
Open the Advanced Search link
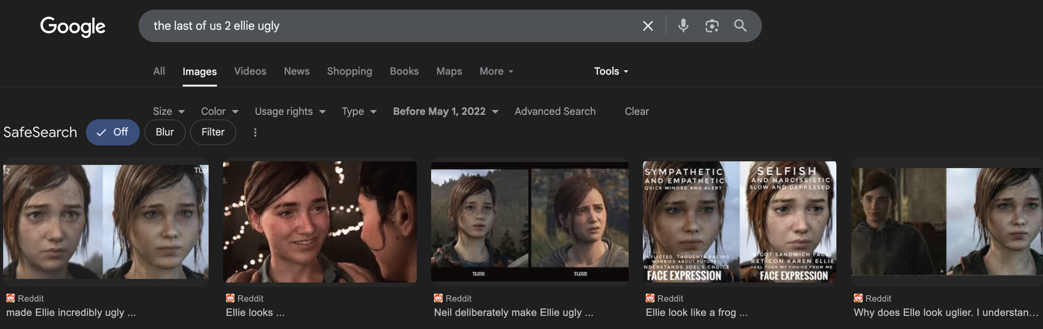pos(555,111)
